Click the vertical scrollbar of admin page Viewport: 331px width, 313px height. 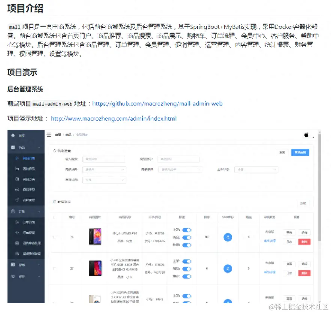pos(320,188)
